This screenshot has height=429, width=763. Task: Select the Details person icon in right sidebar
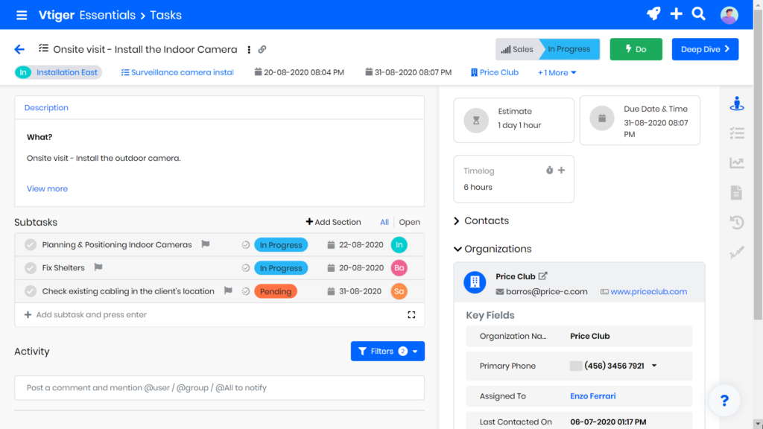click(x=737, y=104)
